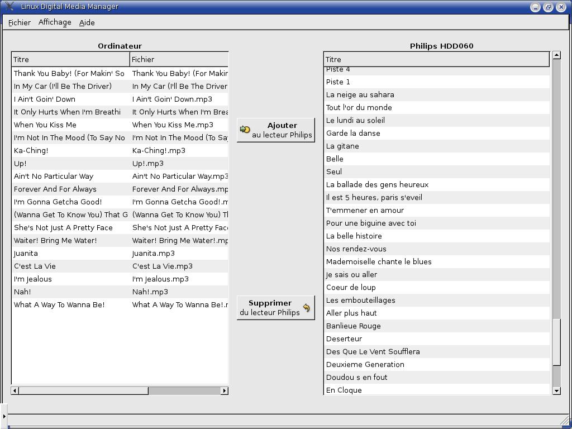
Task: Click the X application icon in title bar
Action: point(9,7)
